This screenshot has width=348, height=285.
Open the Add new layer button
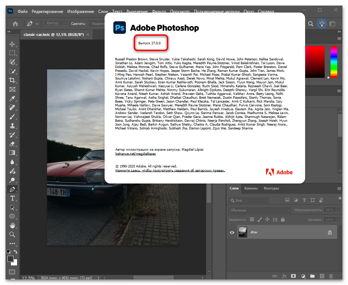pos(322,276)
